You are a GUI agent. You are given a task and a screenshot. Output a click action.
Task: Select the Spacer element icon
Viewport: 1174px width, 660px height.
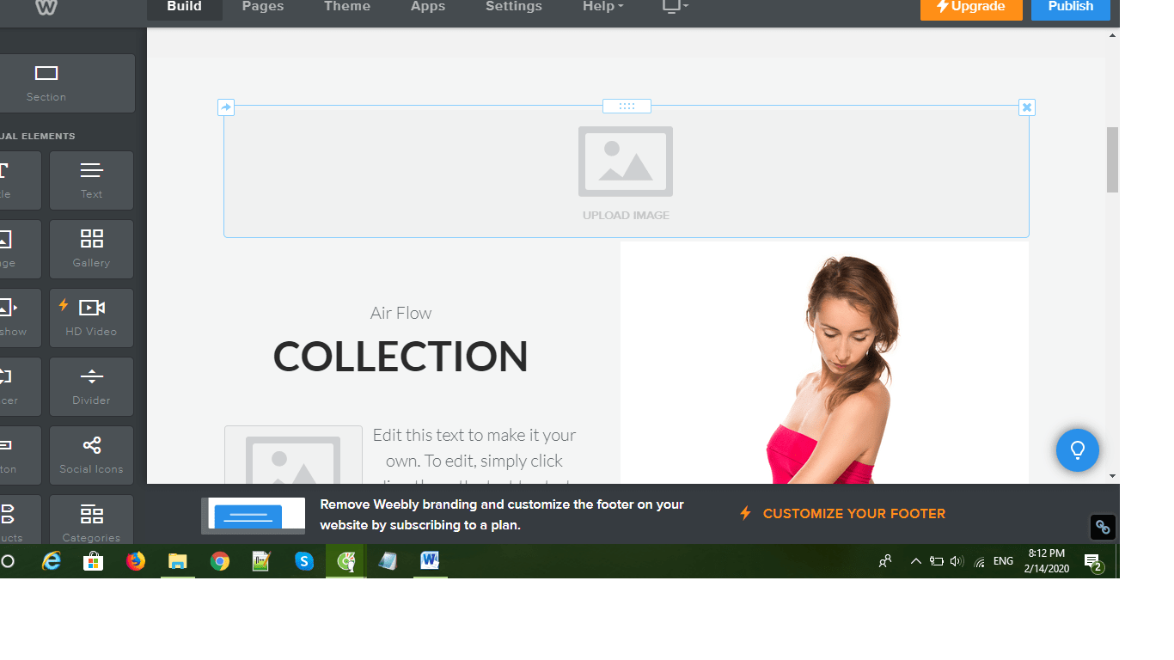tap(13, 387)
